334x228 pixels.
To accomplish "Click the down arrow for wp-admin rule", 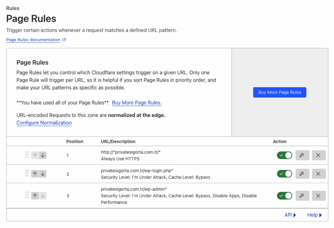I will (x=42, y=196).
